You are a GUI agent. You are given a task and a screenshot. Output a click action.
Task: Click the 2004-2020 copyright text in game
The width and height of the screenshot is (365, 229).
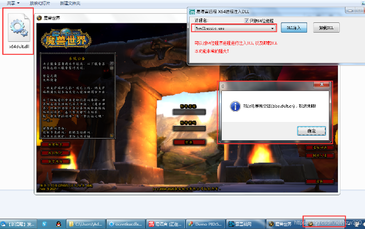(186, 189)
